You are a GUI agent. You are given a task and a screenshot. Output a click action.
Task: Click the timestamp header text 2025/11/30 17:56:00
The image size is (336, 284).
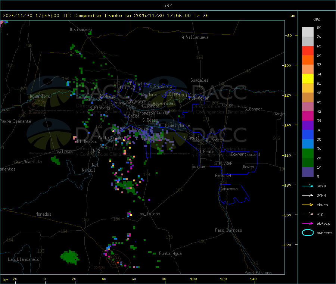click(x=31, y=16)
